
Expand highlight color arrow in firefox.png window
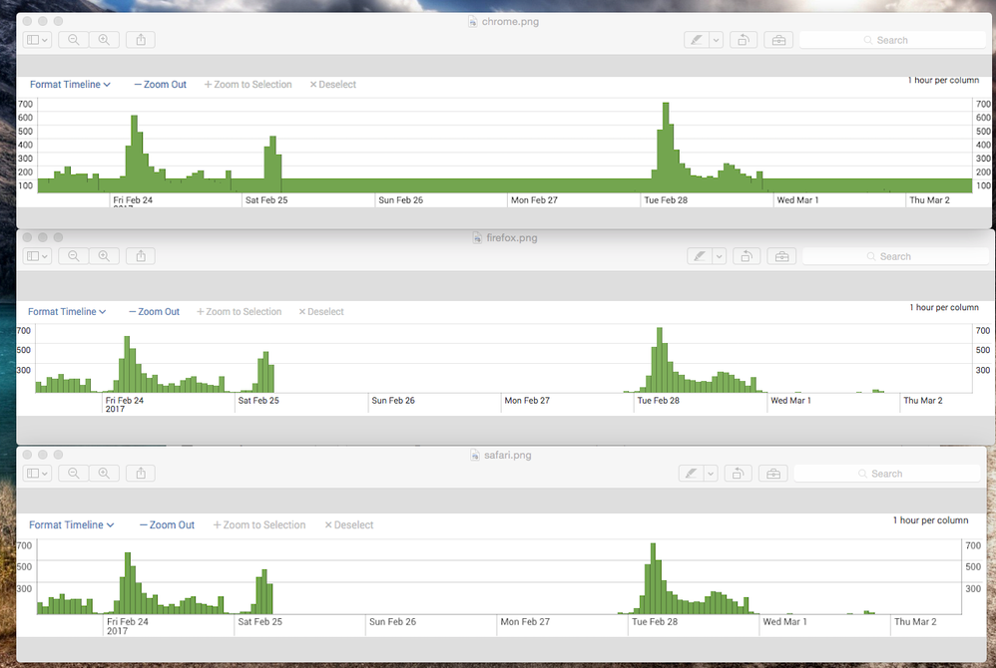point(719,256)
